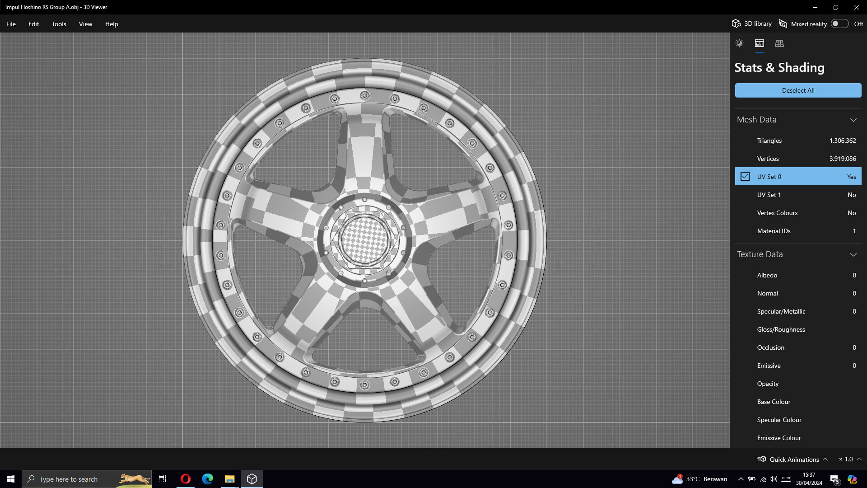Uncheck the UV Set 0 checkbox
This screenshot has width=867, height=488.
pos(745,177)
